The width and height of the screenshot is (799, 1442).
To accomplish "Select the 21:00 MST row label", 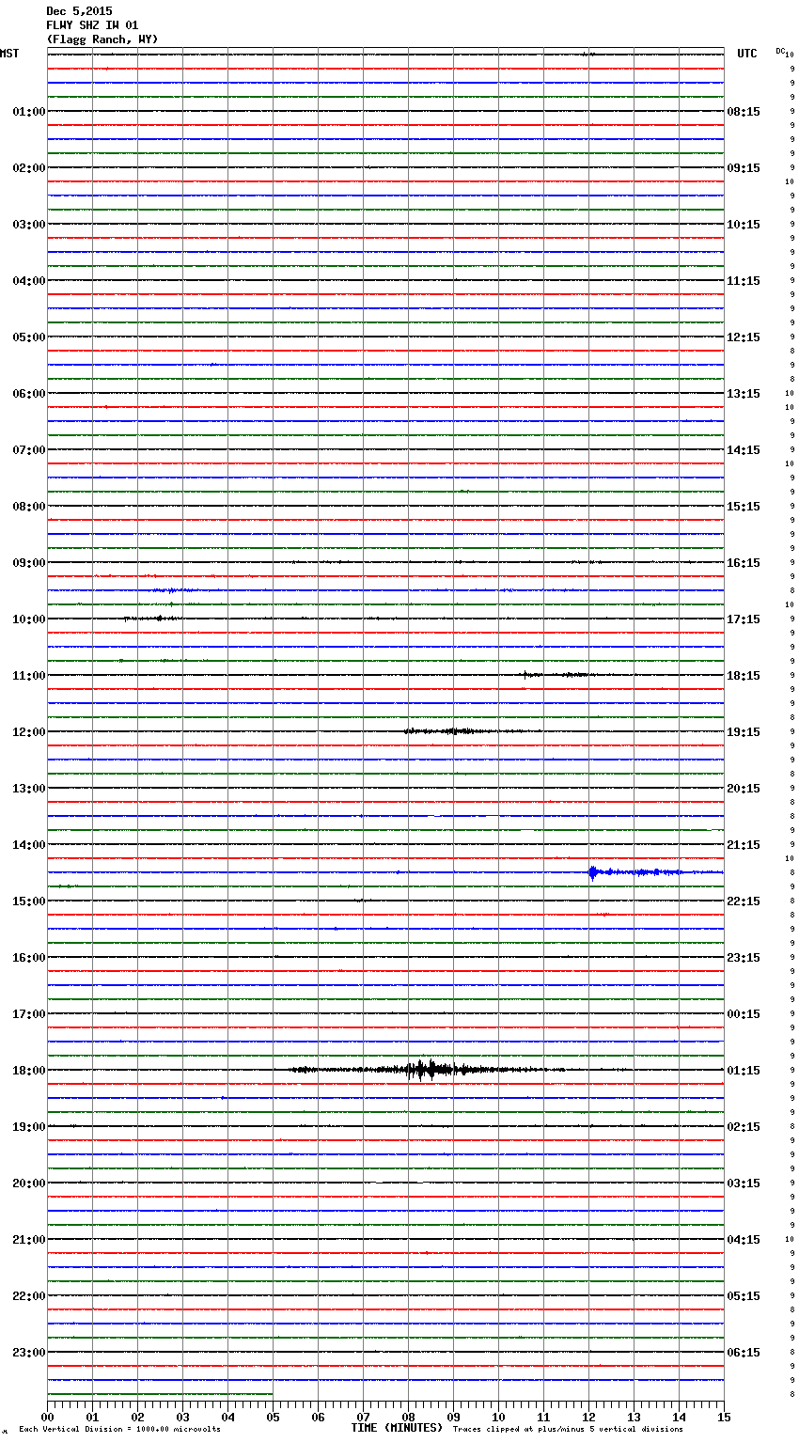I will [x=28, y=1240].
